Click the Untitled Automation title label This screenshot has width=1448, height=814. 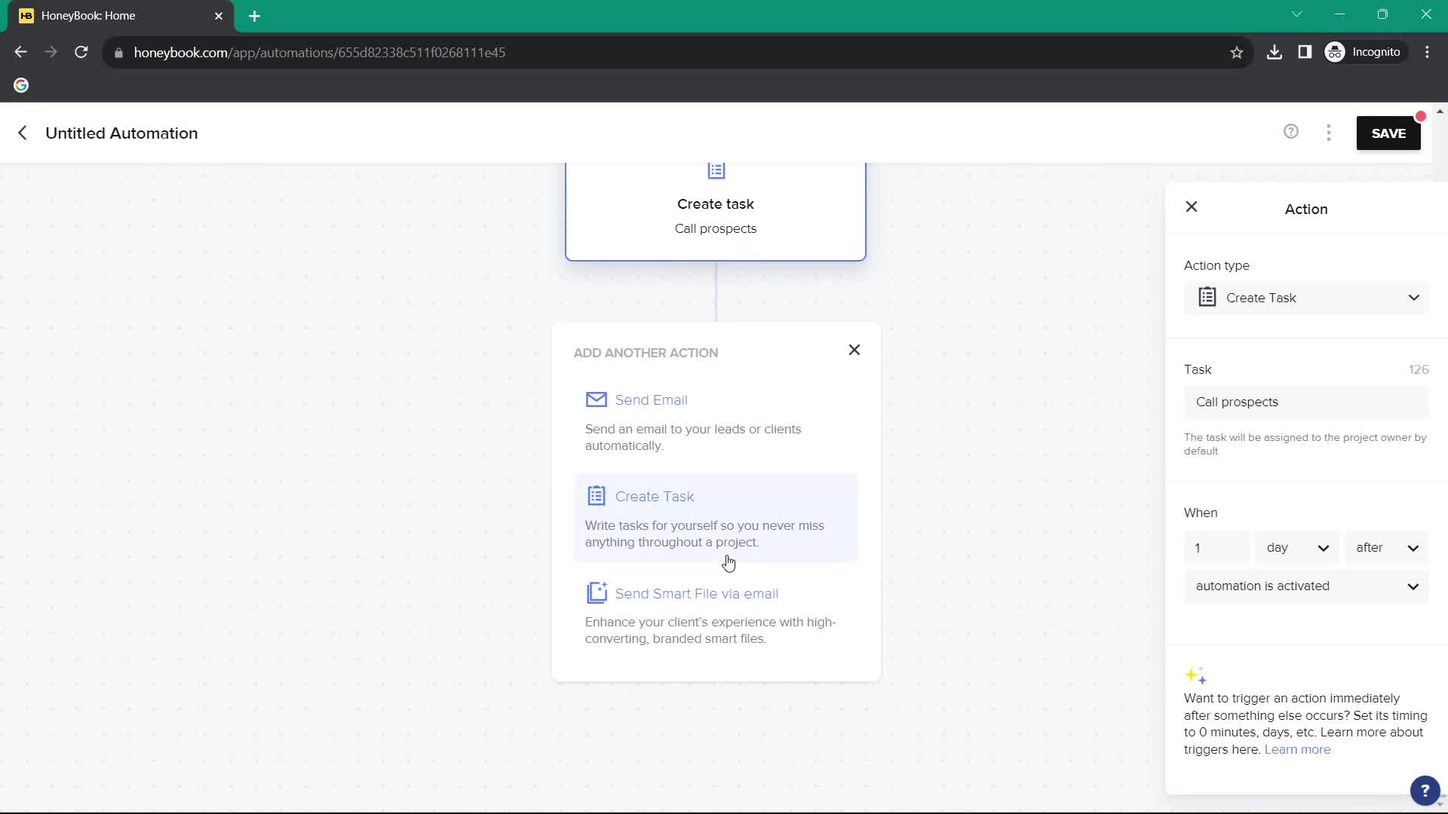tap(121, 133)
